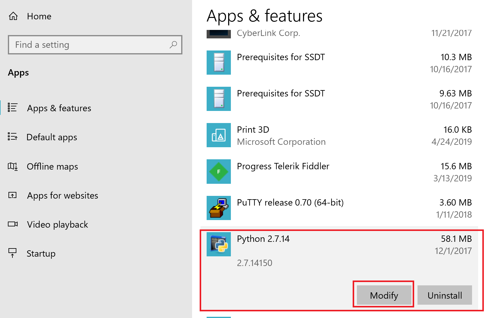Click the 12/1/2017 install date
489x318 pixels.
pos(453,251)
